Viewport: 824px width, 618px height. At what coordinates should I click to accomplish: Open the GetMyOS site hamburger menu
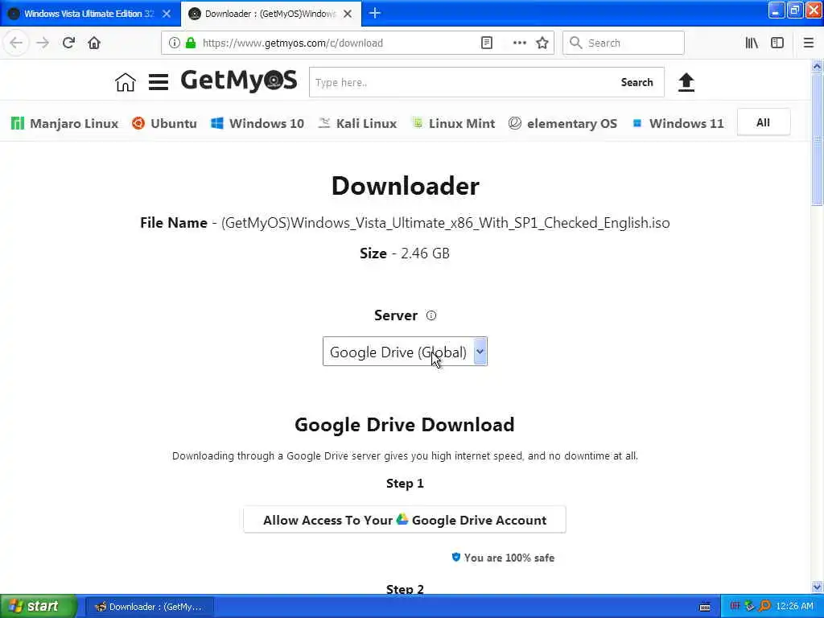click(x=159, y=82)
